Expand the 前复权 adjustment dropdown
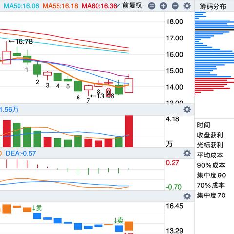The height and width of the screenshot is (234, 234). click(x=130, y=6)
